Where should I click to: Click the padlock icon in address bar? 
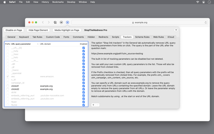pyautogui.click(x=133, y=22)
